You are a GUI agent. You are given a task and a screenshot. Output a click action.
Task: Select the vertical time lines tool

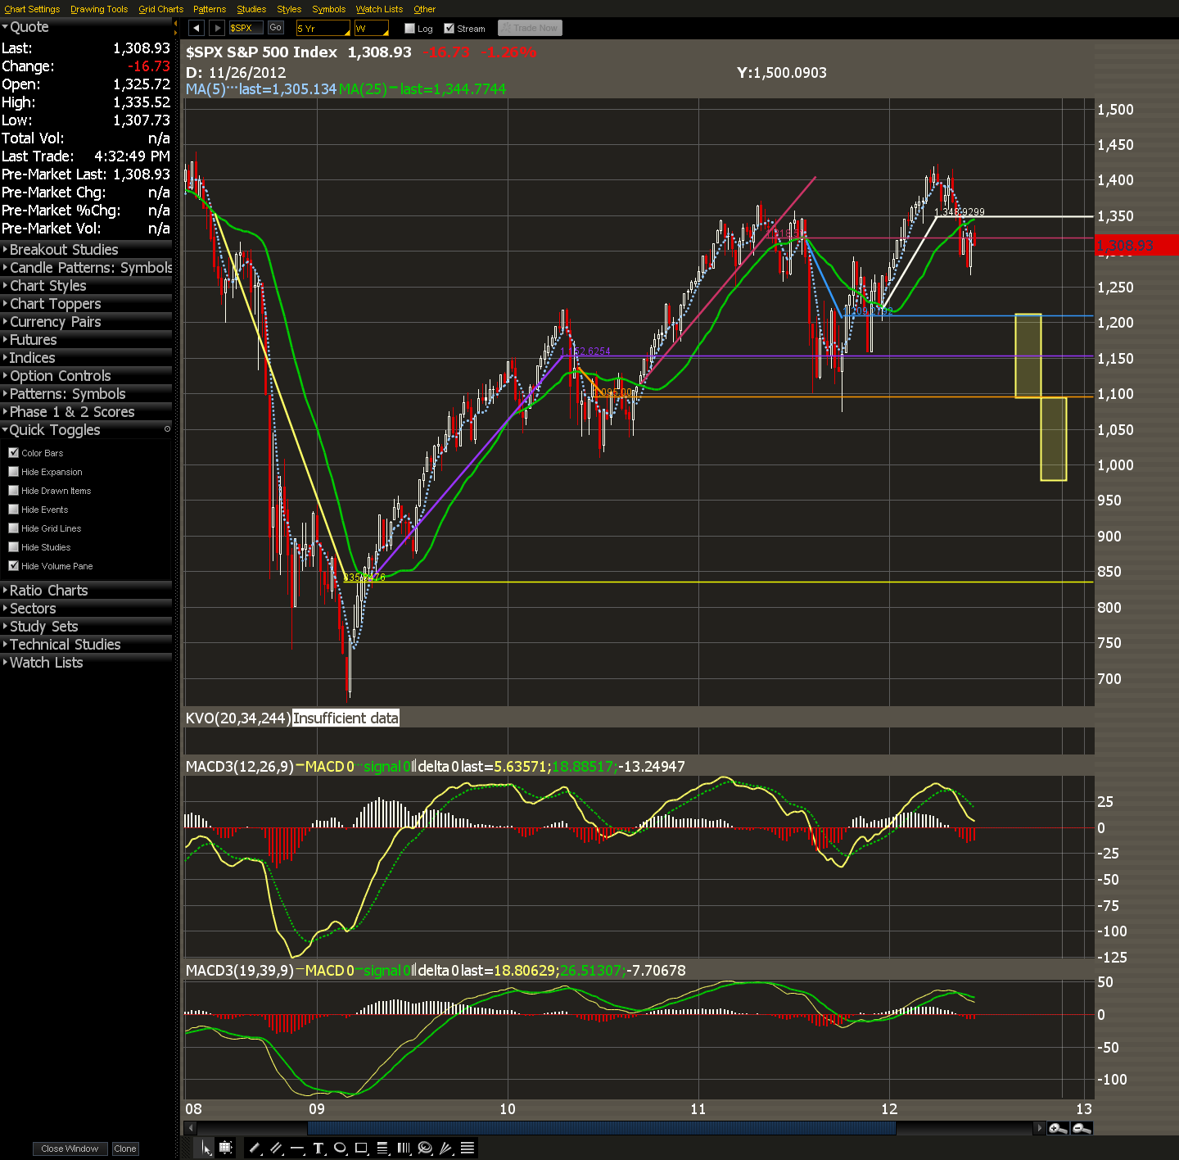pos(404,1149)
